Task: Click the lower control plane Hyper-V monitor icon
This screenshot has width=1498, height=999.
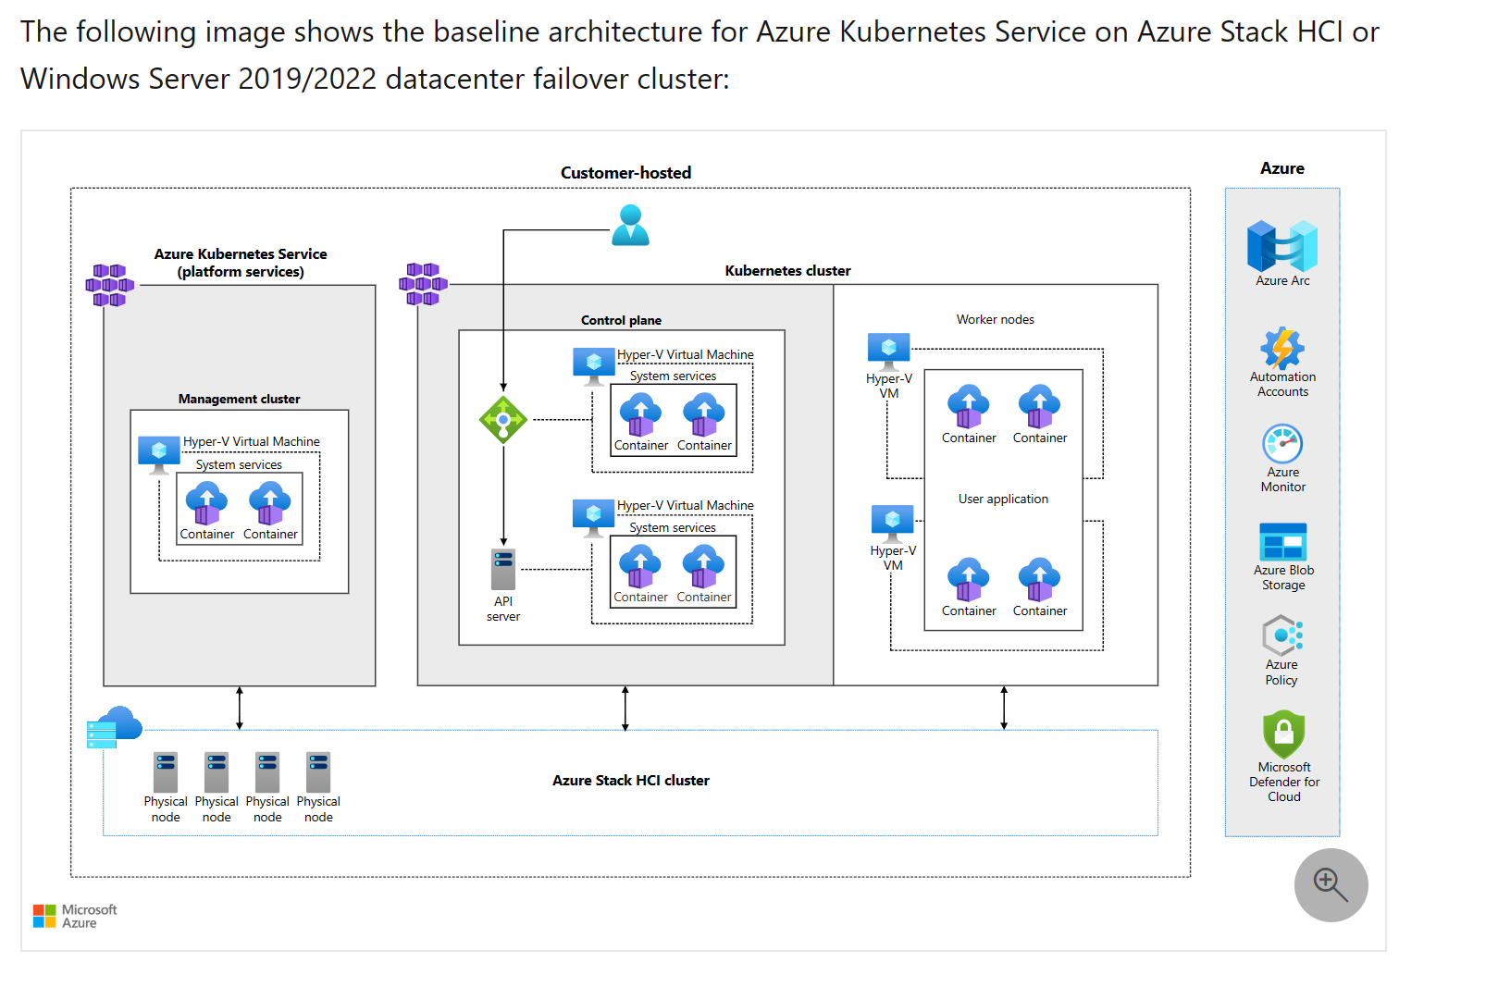Action: (x=594, y=518)
